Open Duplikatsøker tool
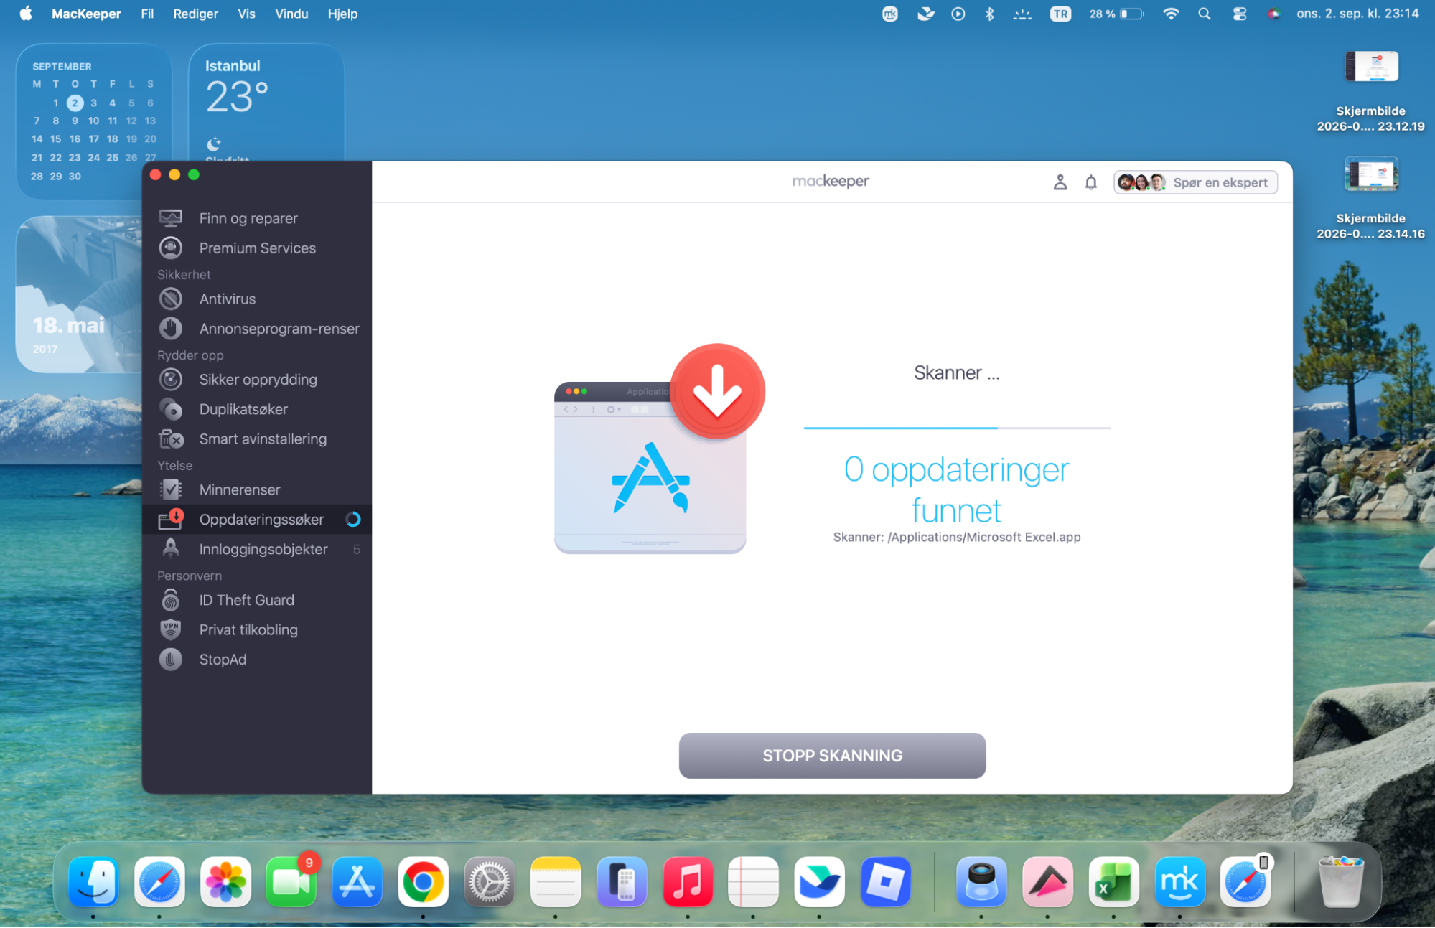Screen dimensions: 1435x928 (x=256, y=409)
